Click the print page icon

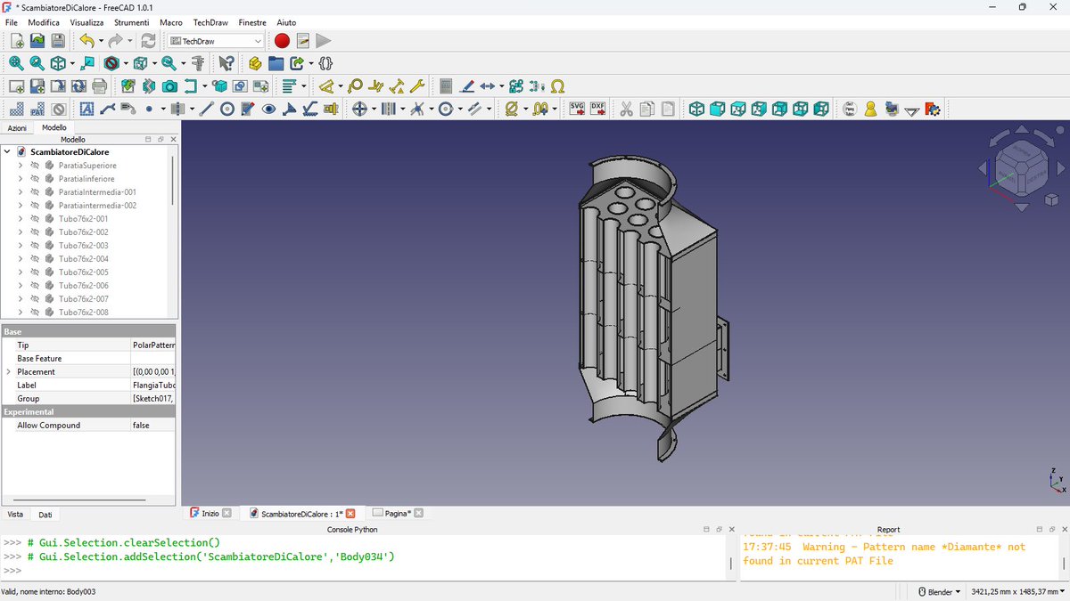click(99, 86)
